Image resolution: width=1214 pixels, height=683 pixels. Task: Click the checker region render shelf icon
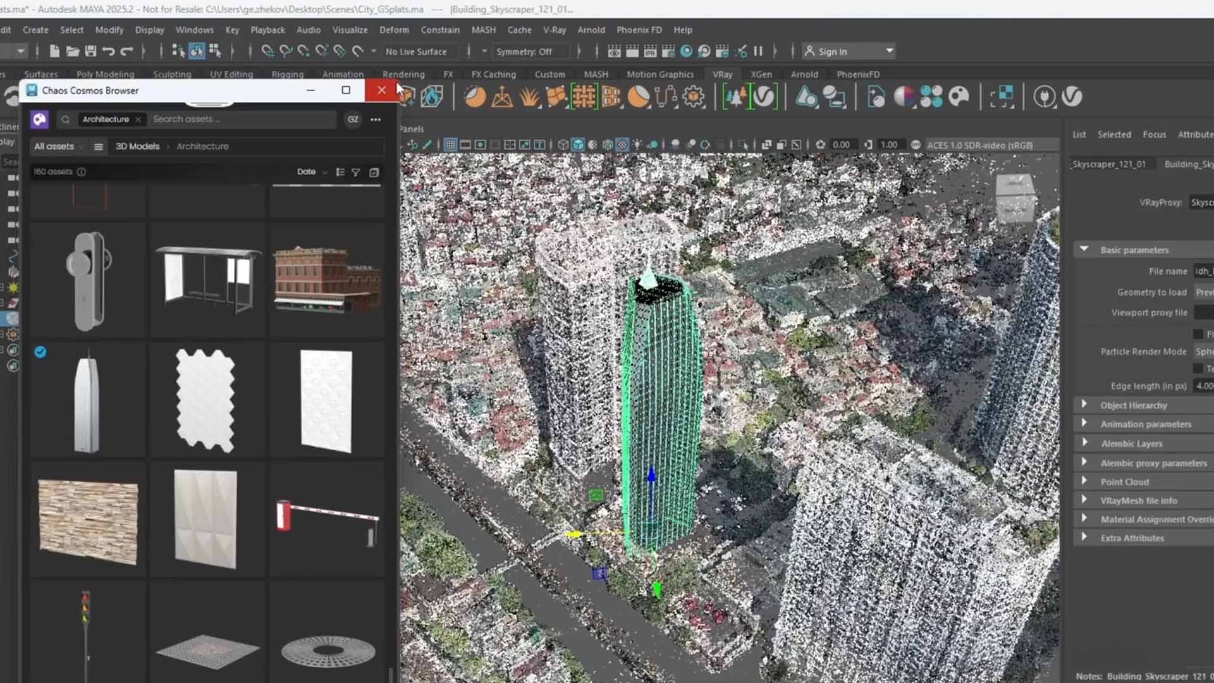pyautogui.click(x=1002, y=97)
